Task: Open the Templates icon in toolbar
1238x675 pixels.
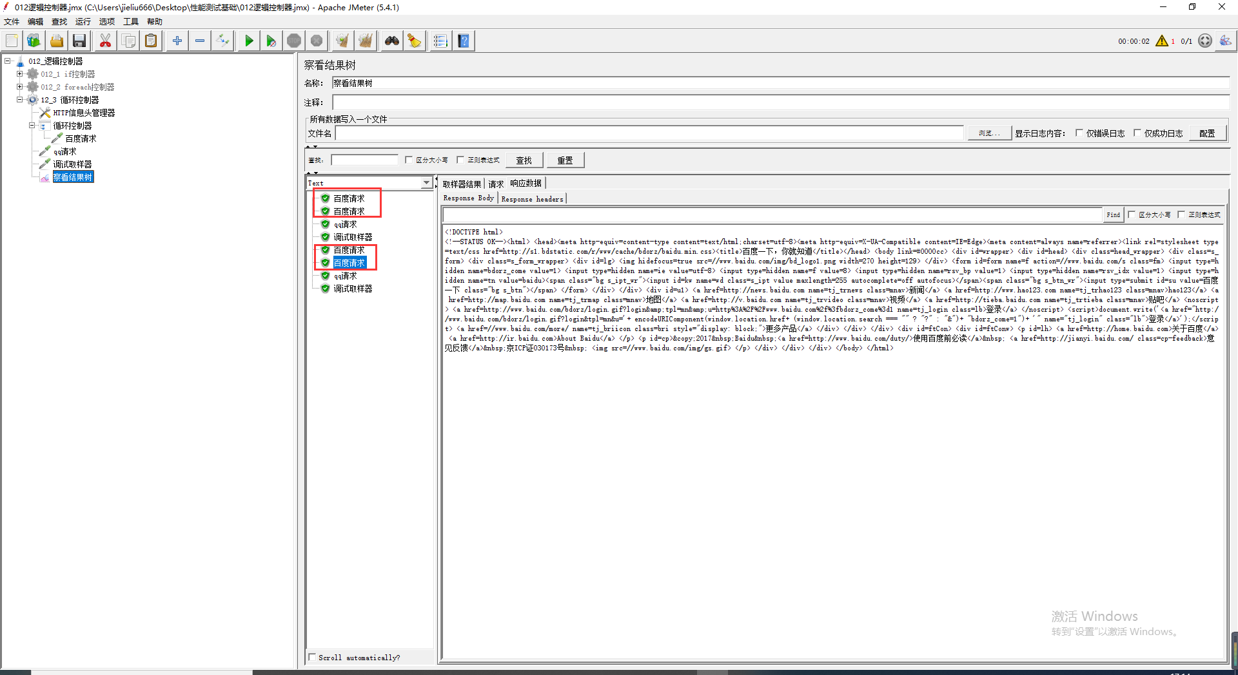Action: click(x=34, y=41)
